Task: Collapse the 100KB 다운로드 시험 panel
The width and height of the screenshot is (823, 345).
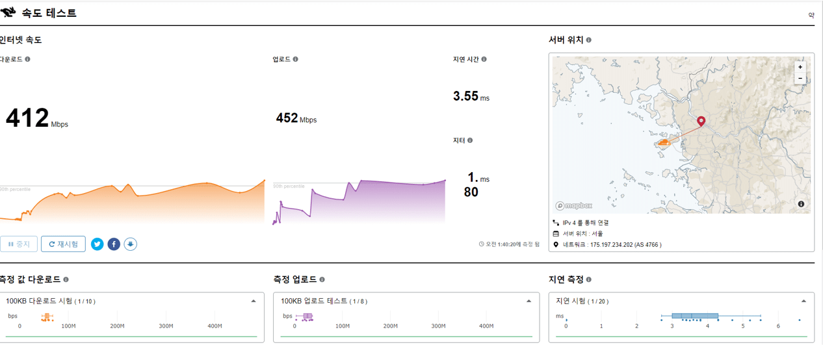Action: point(254,301)
